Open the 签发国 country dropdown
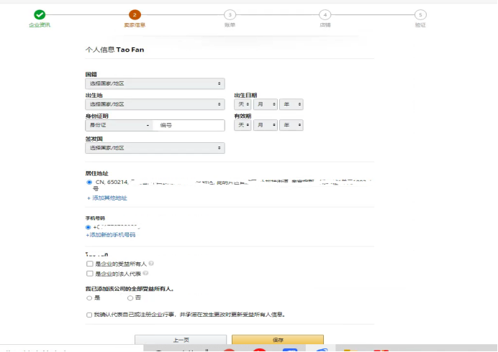This screenshot has height=352, width=498. point(155,148)
